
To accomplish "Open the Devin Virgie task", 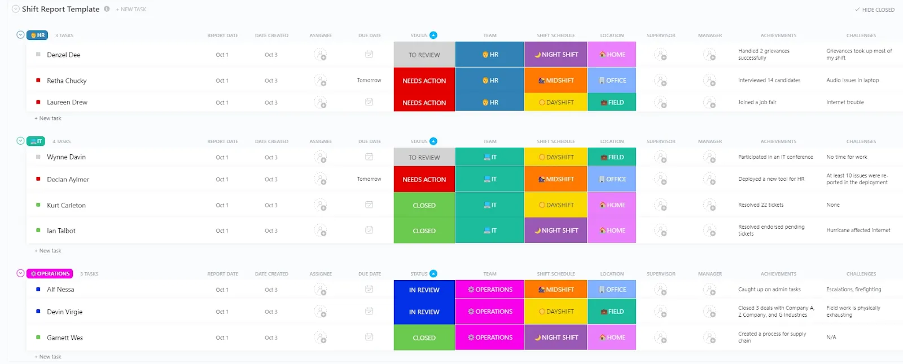I will tap(64, 312).
